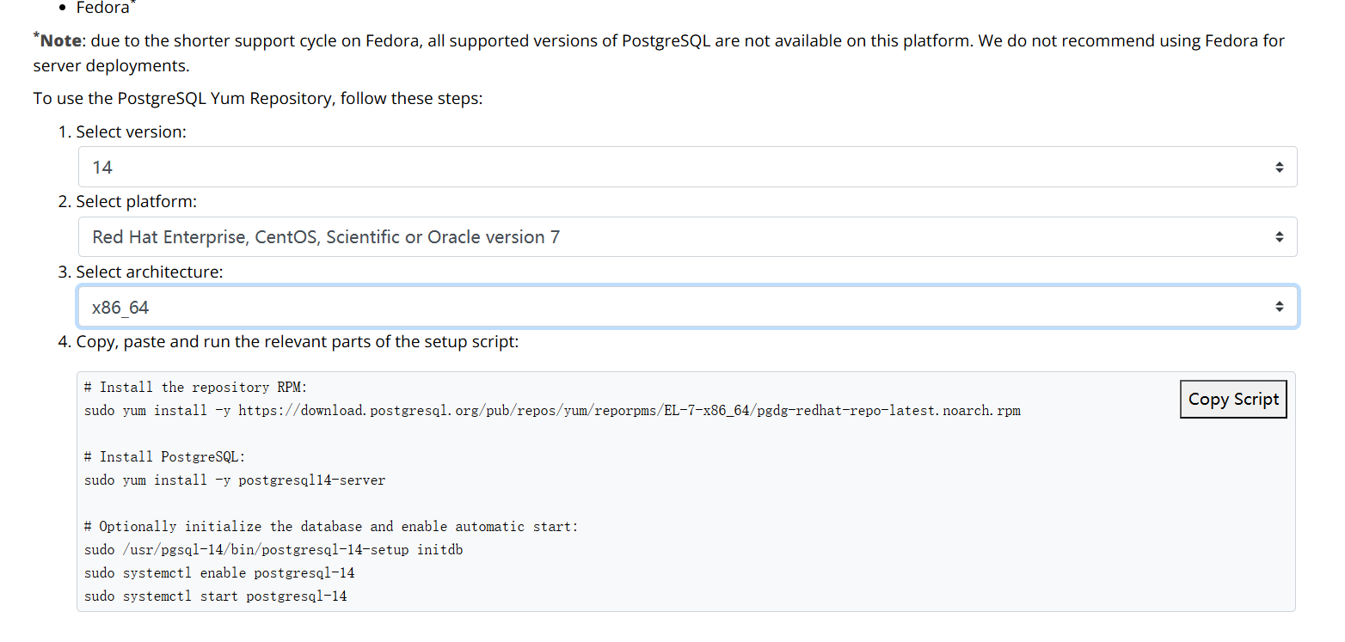Click the '# Optionally initialize the database' comment
Viewport: 1345px width, 642px height.
click(331, 526)
